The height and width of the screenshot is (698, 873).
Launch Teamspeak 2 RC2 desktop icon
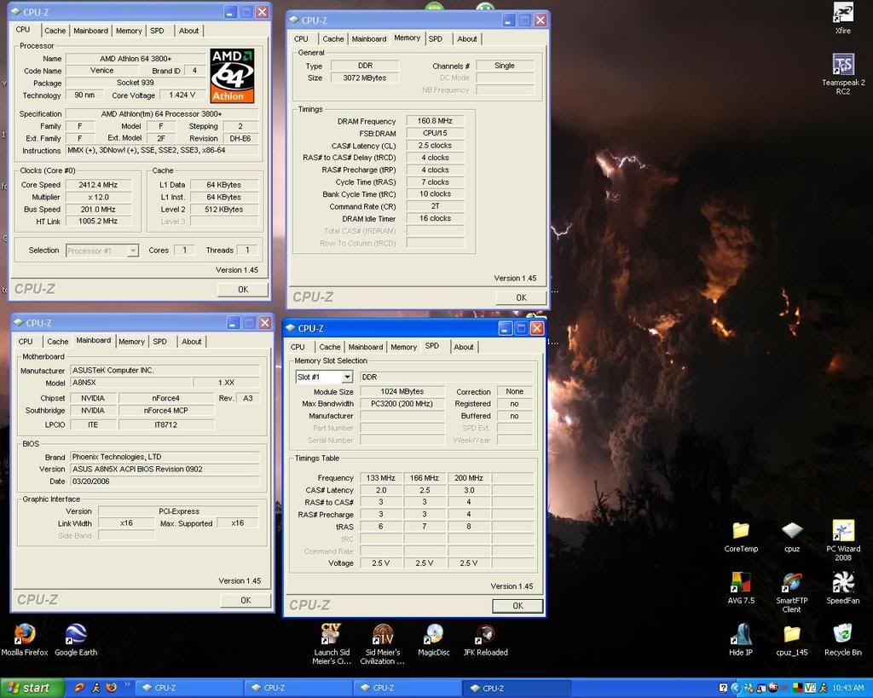coord(843,75)
